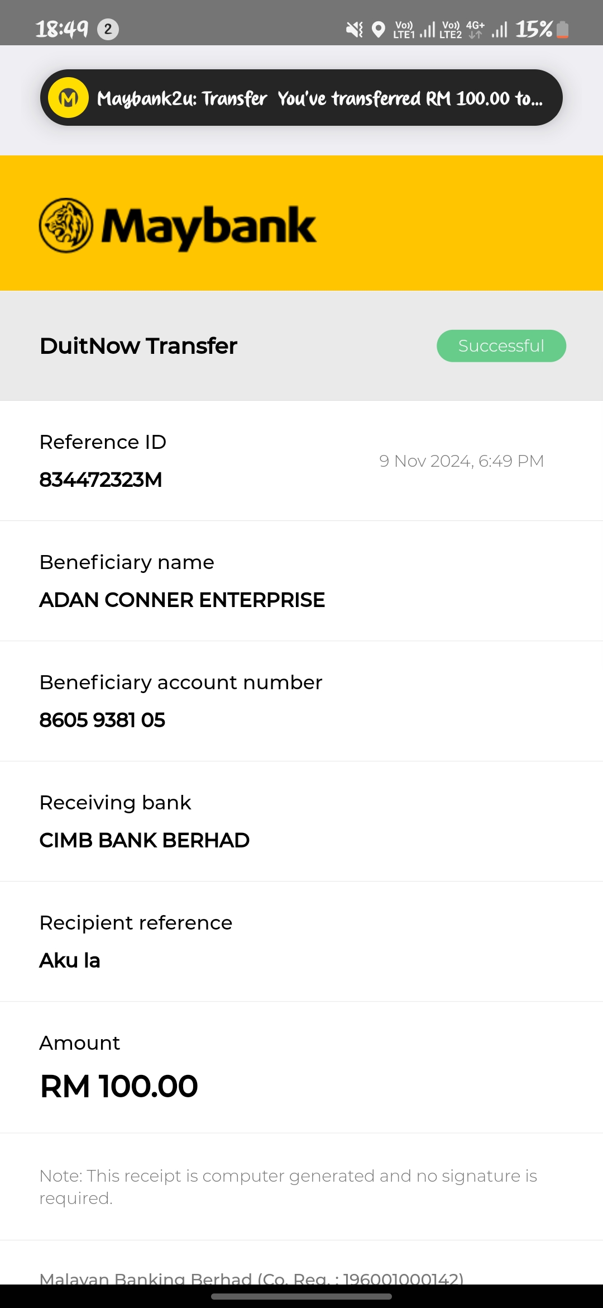This screenshot has width=603, height=1308.
Task: Select beneficiary name ADAN CONNER ENTERPRISE
Action: (182, 600)
